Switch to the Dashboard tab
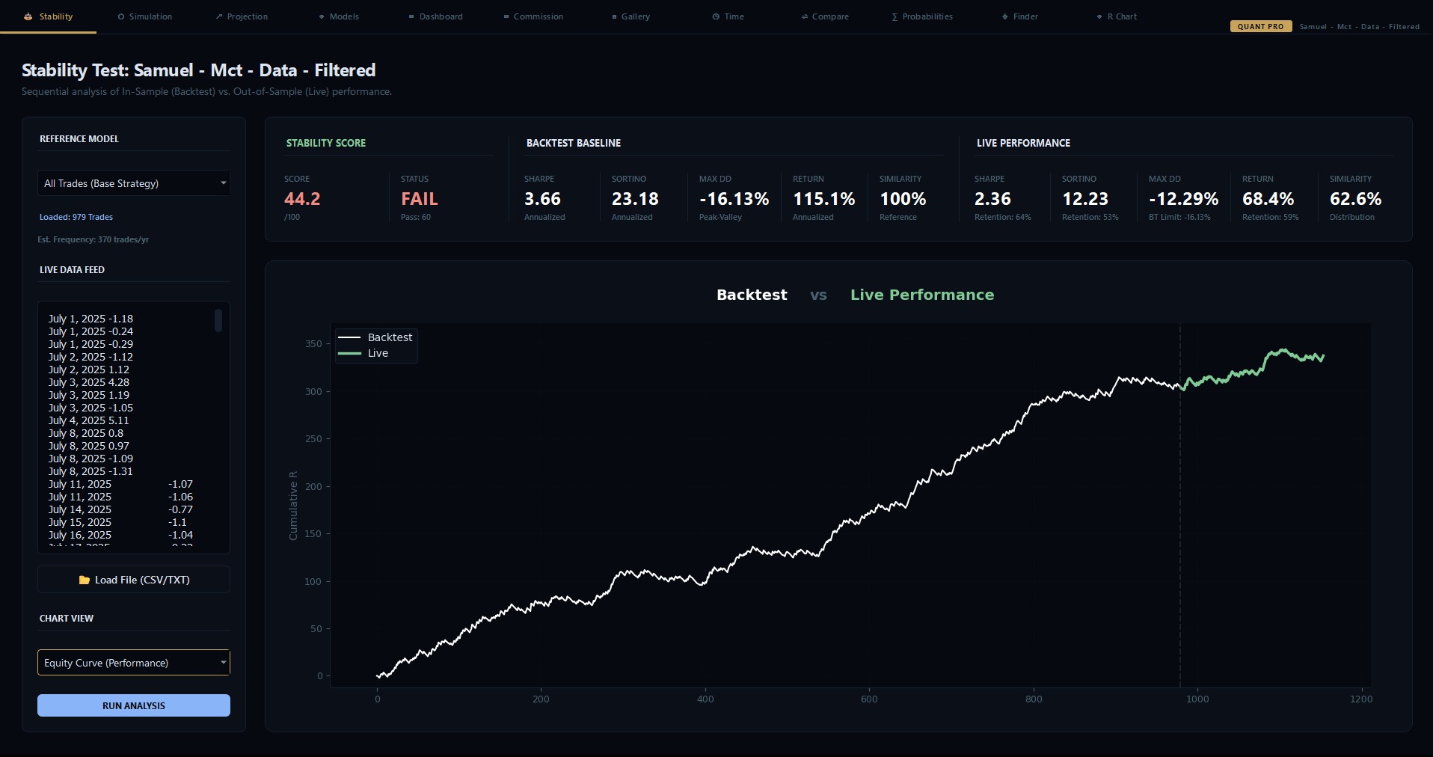1433x757 pixels. tap(435, 16)
